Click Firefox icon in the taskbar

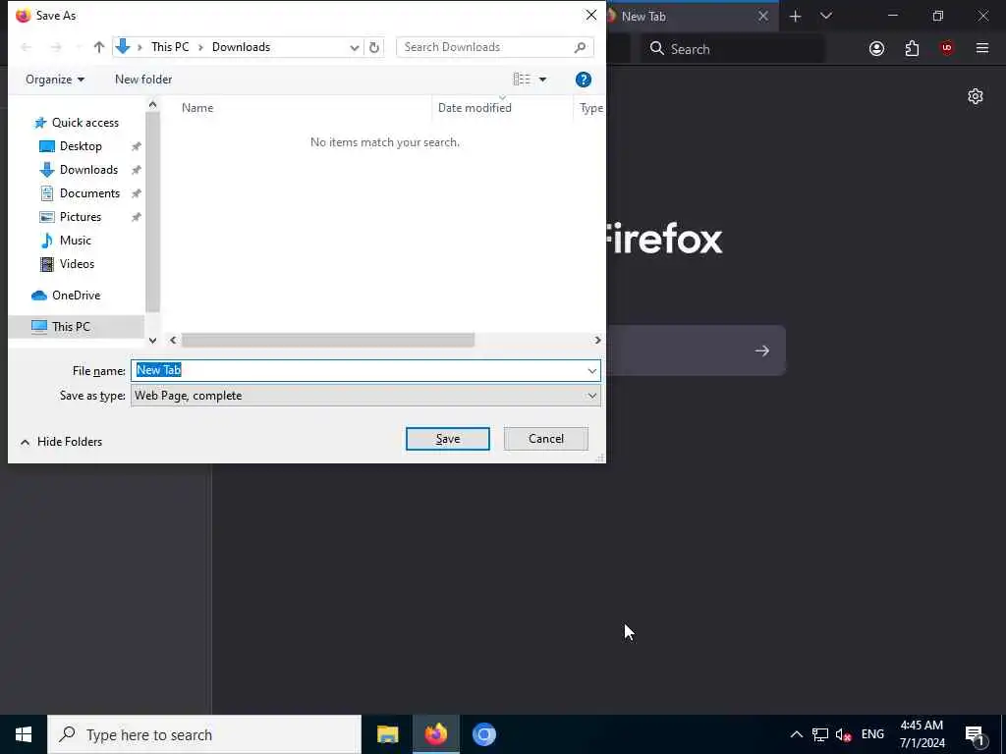(435, 734)
